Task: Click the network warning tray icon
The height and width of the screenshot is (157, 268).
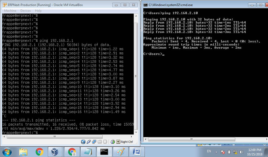Action: point(235,152)
